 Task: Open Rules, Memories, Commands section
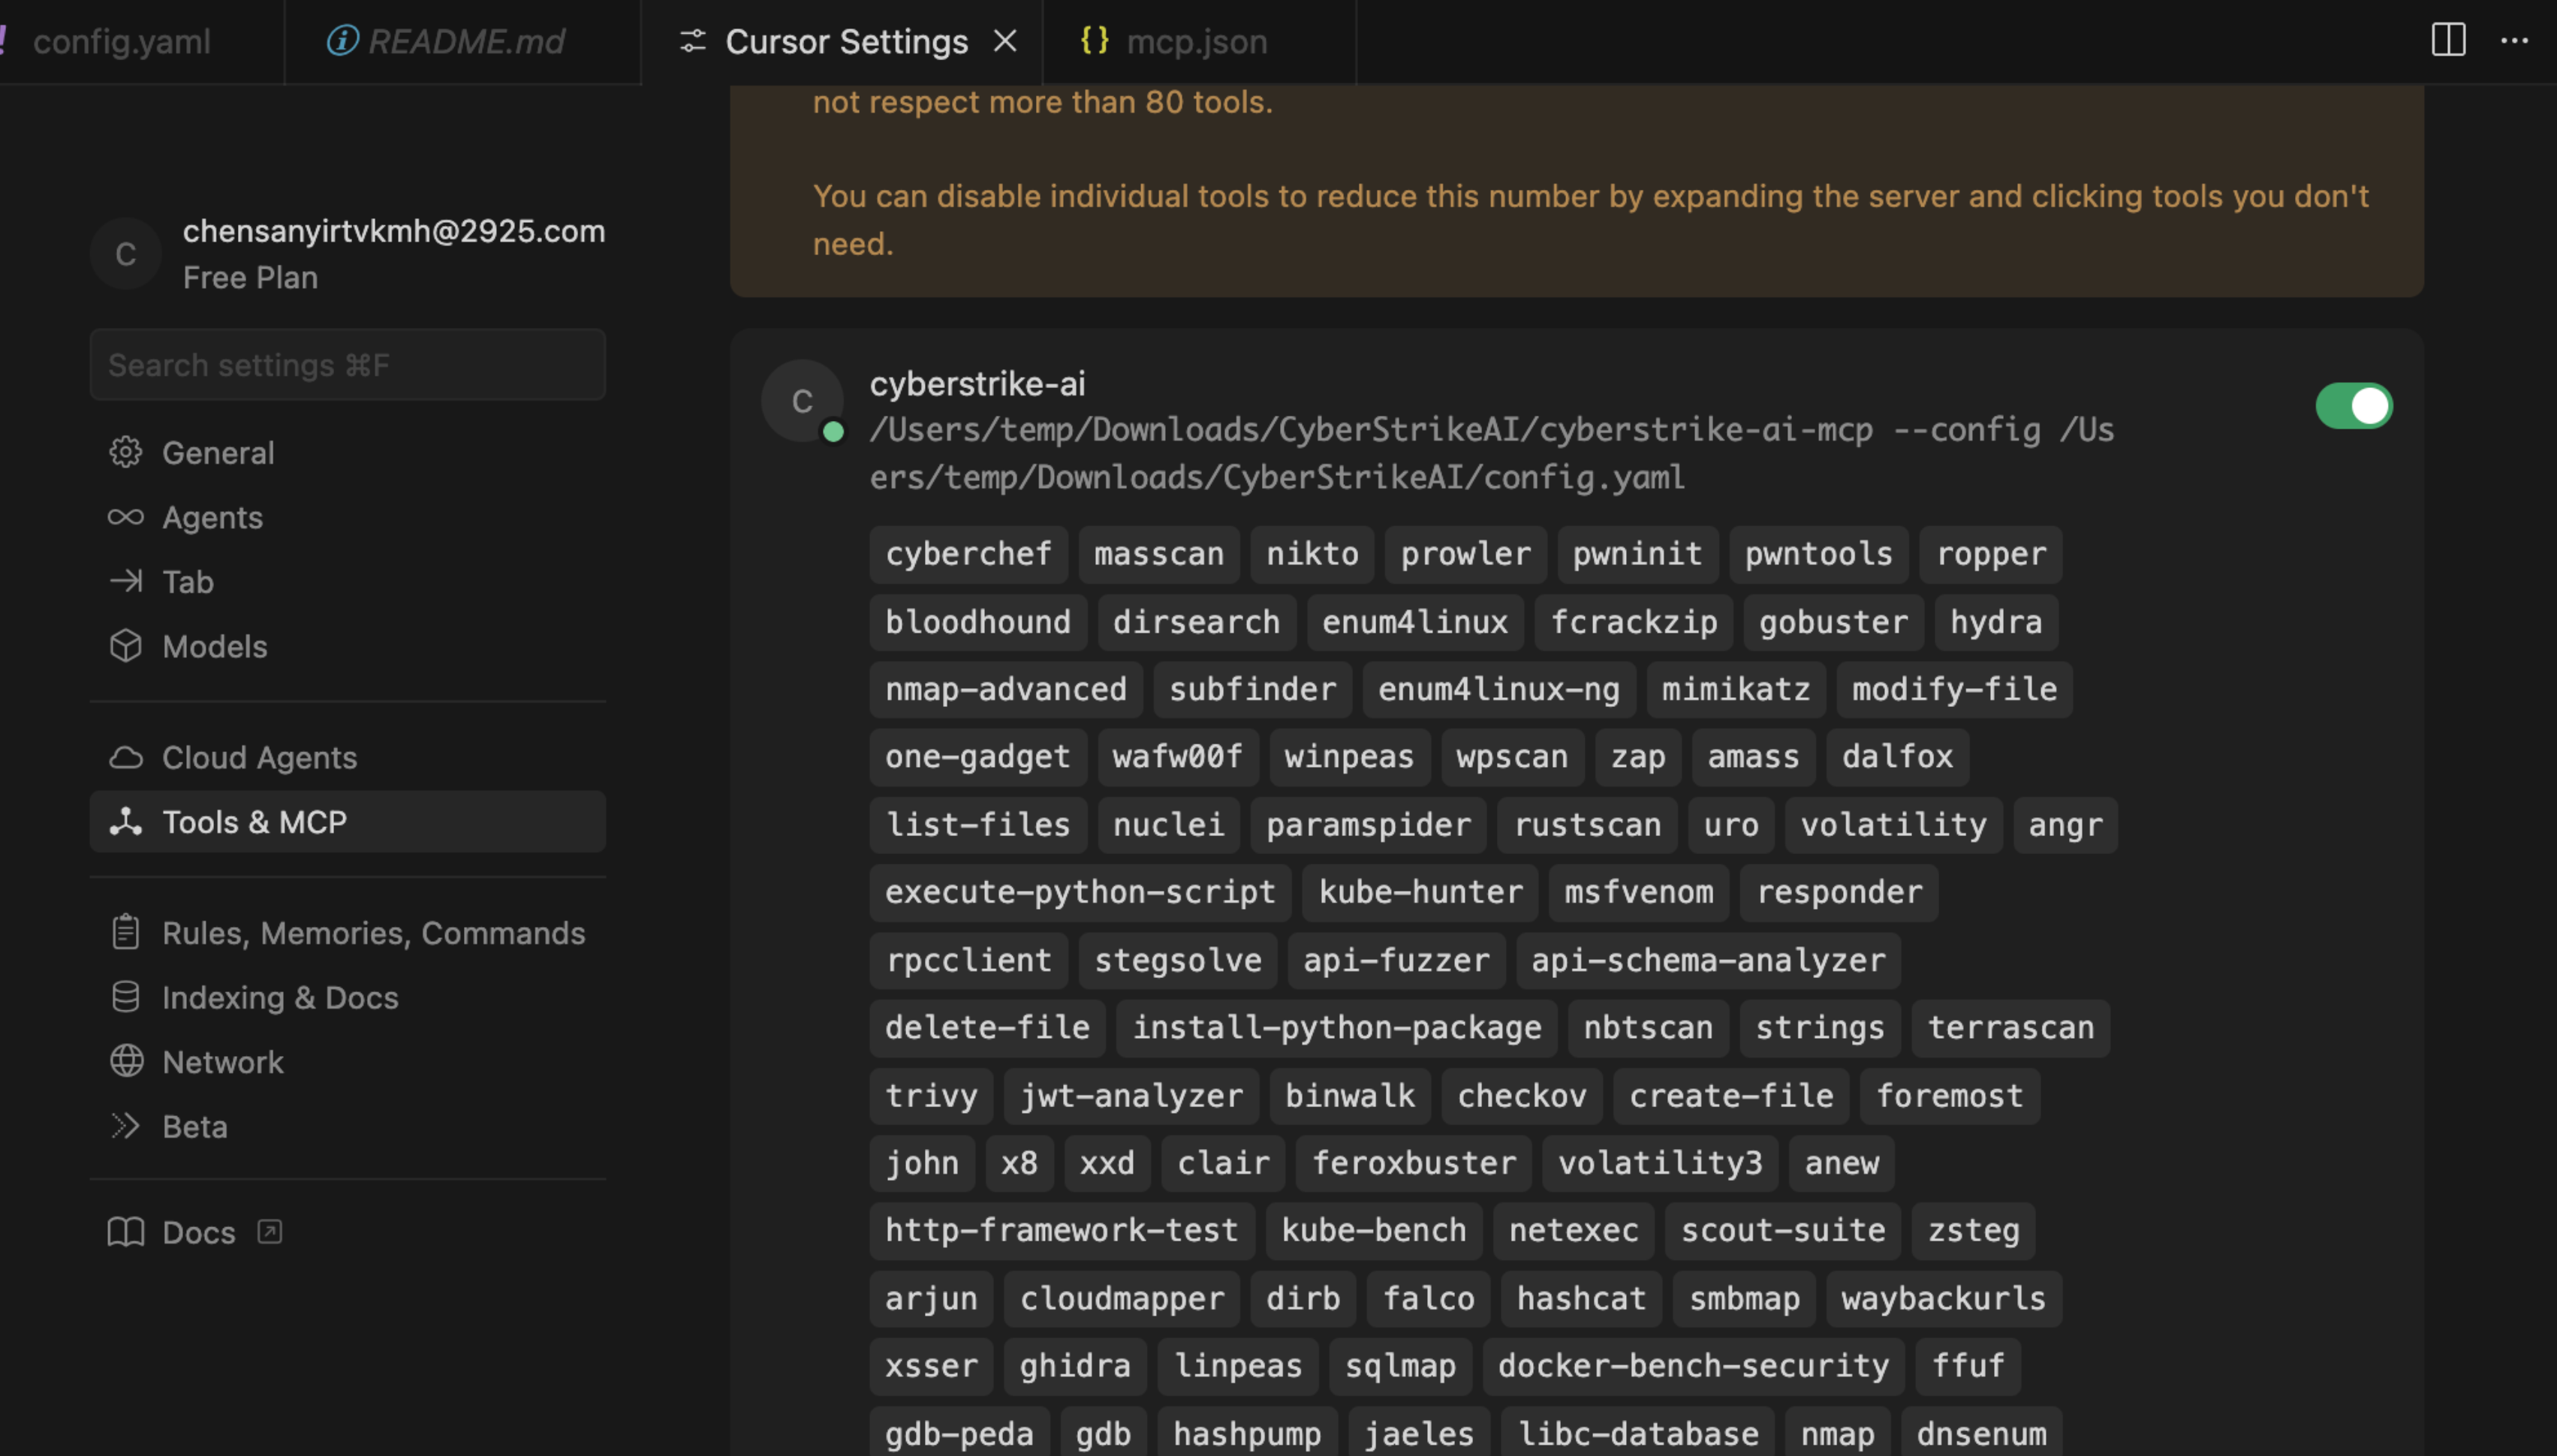[373, 932]
